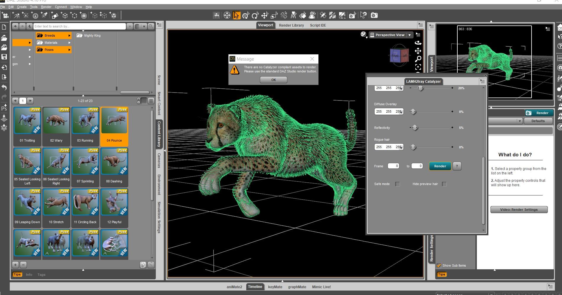
Task: Open the aniMate2 tab
Action: point(234,287)
